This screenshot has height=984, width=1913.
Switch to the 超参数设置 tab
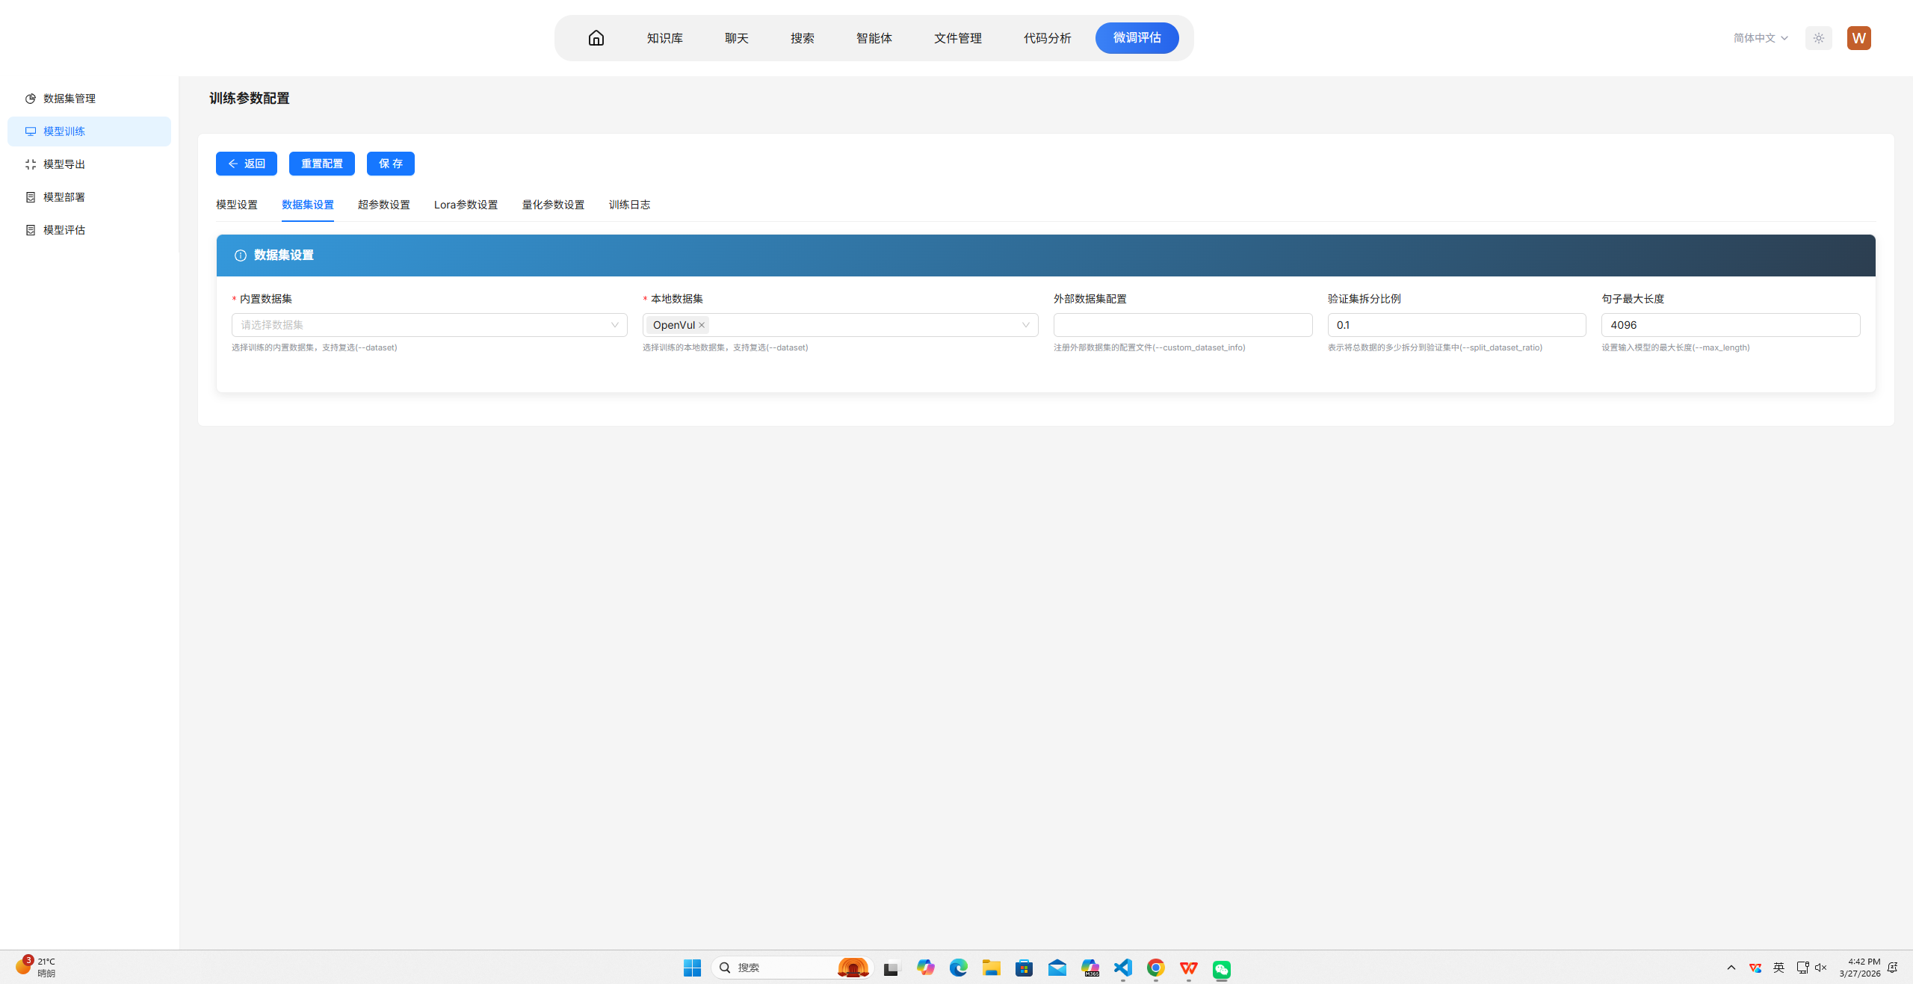383,205
